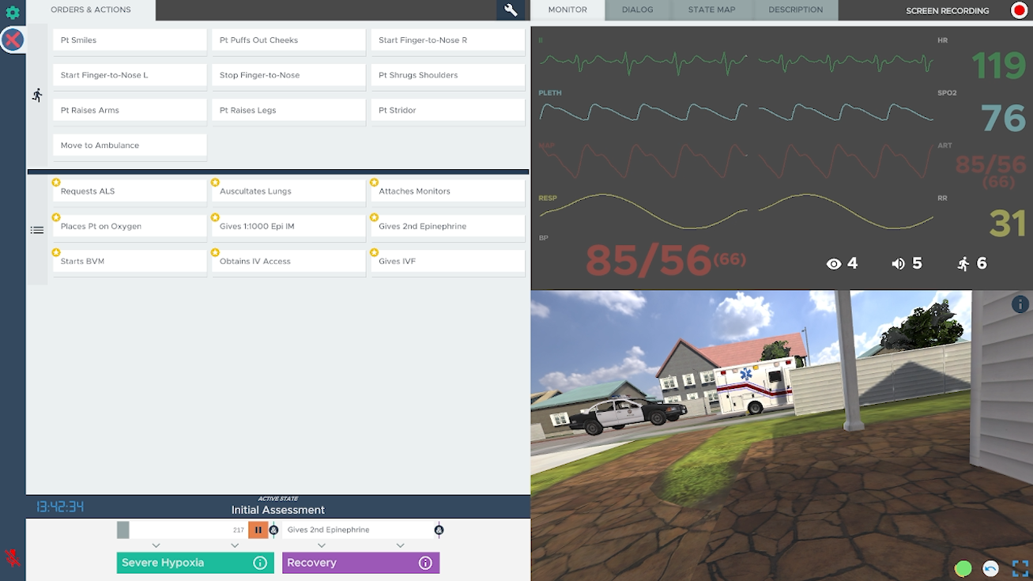1033x581 pixels.
Task: Switch to the State Map tab
Action: click(711, 10)
